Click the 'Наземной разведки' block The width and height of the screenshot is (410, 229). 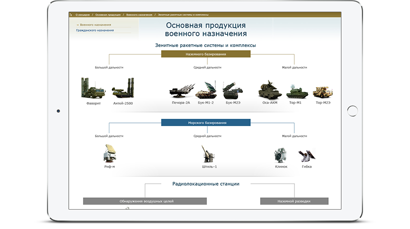(294, 201)
